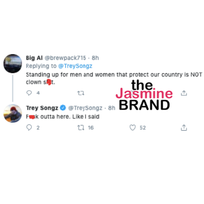Viewport: 204px width, 204px height.
Task: Click the Jasmine BRAND watermark logo
Action: tap(144, 95)
